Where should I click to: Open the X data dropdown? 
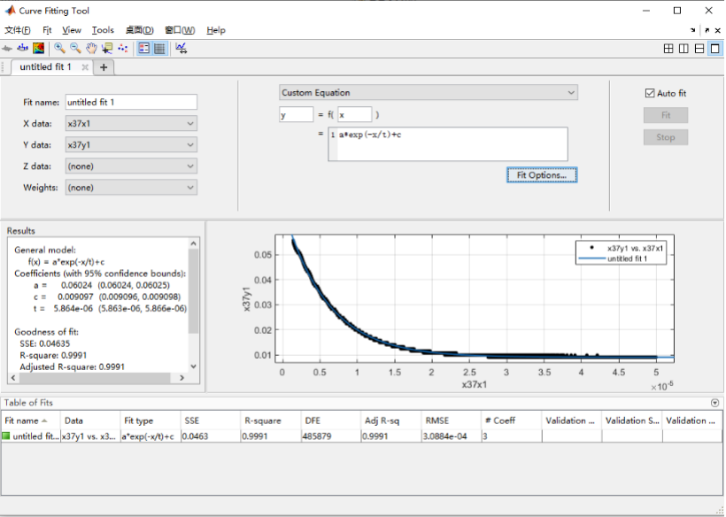[130, 124]
